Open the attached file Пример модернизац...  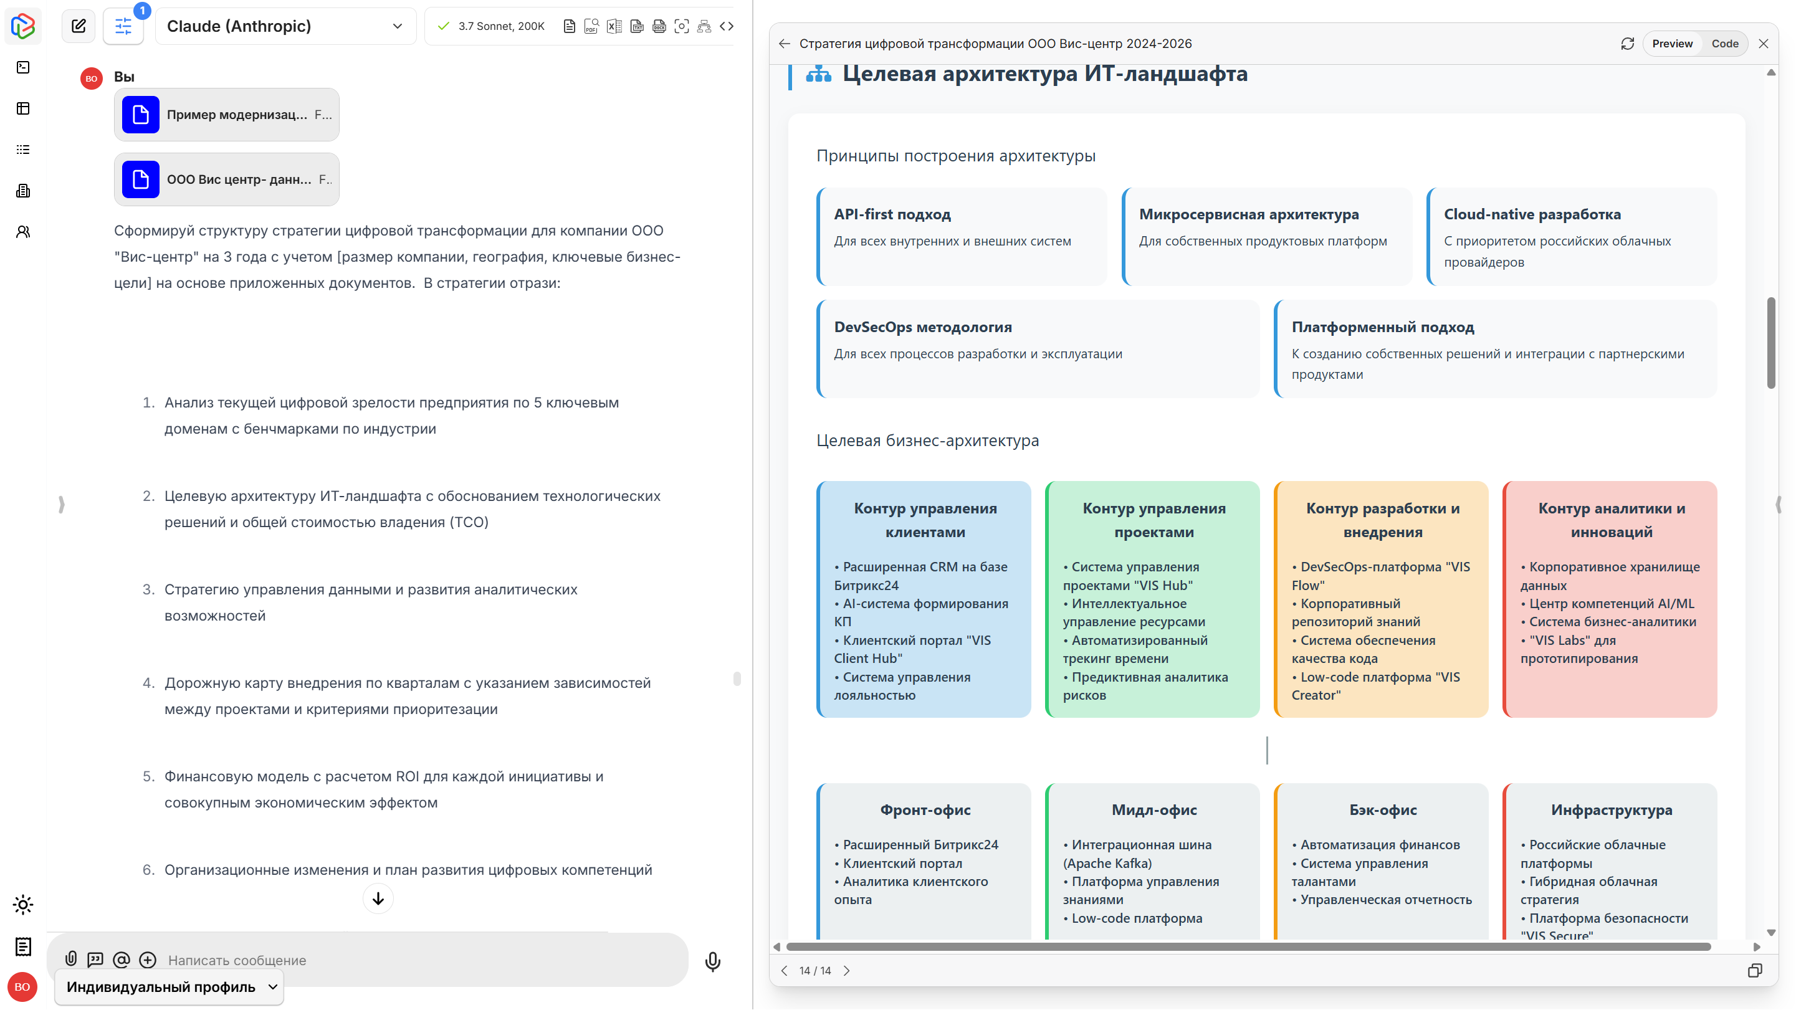(x=227, y=115)
